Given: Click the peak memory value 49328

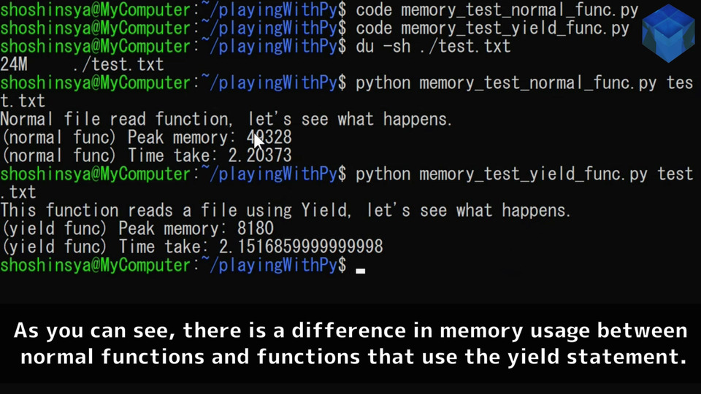Looking at the screenshot, I should (x=269, y=137).
